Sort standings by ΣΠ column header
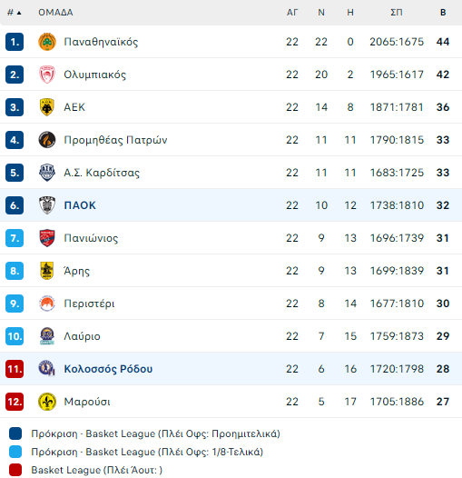This screenshot has height=478, width=462. click(397, 13)
